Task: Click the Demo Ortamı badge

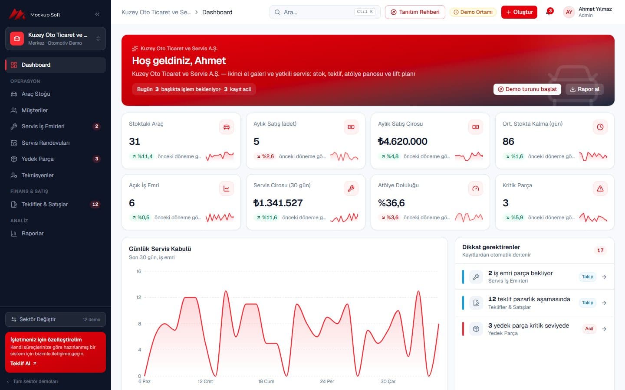Action: (x=473, y=12)
